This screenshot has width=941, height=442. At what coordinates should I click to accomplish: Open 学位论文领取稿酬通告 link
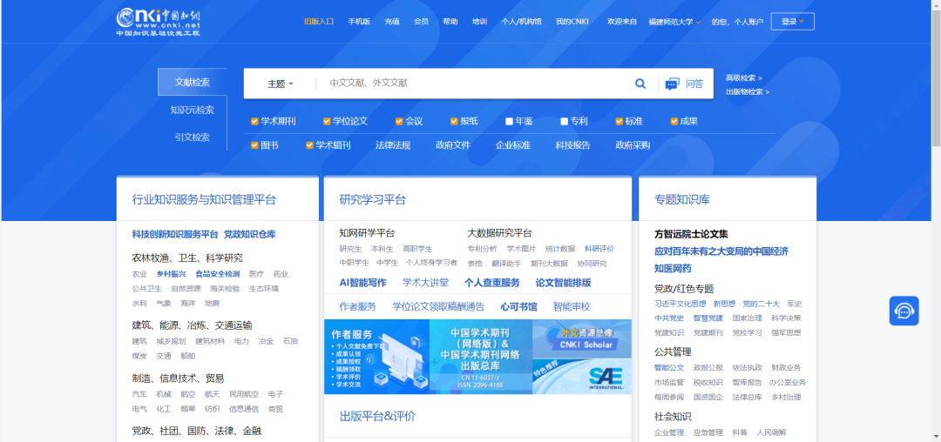(x=438, y=306)
